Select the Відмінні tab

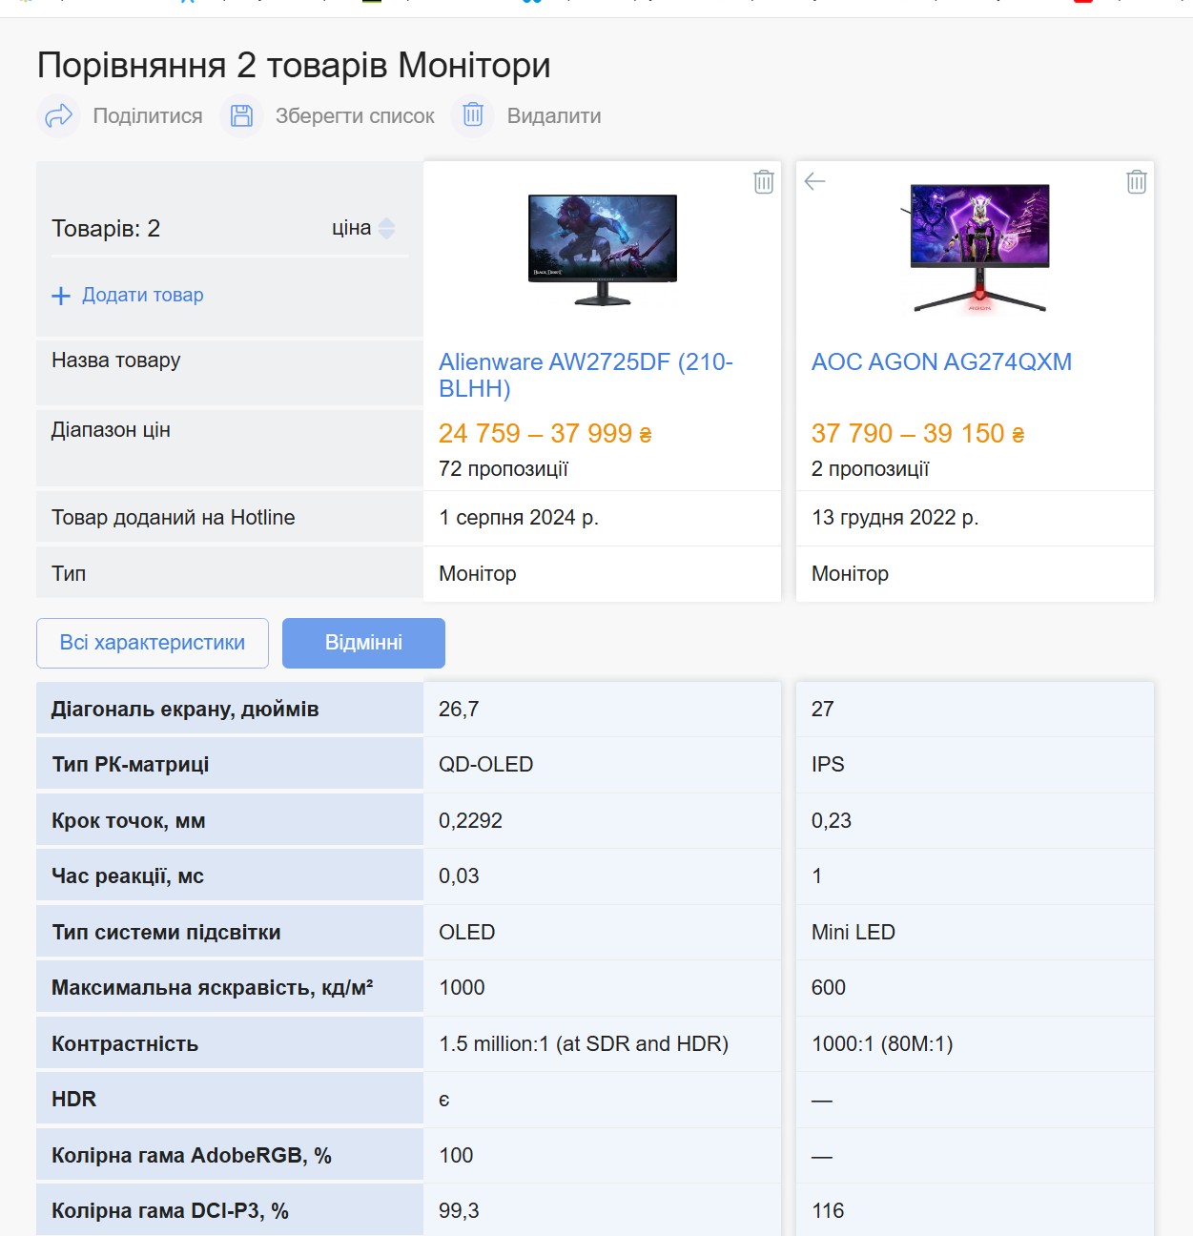pyautogui.click(x=363, y=643)
